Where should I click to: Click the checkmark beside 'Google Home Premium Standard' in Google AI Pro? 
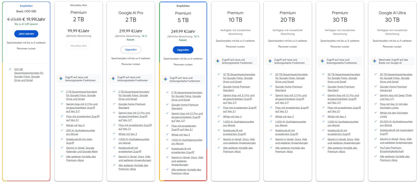coord(114,104)
